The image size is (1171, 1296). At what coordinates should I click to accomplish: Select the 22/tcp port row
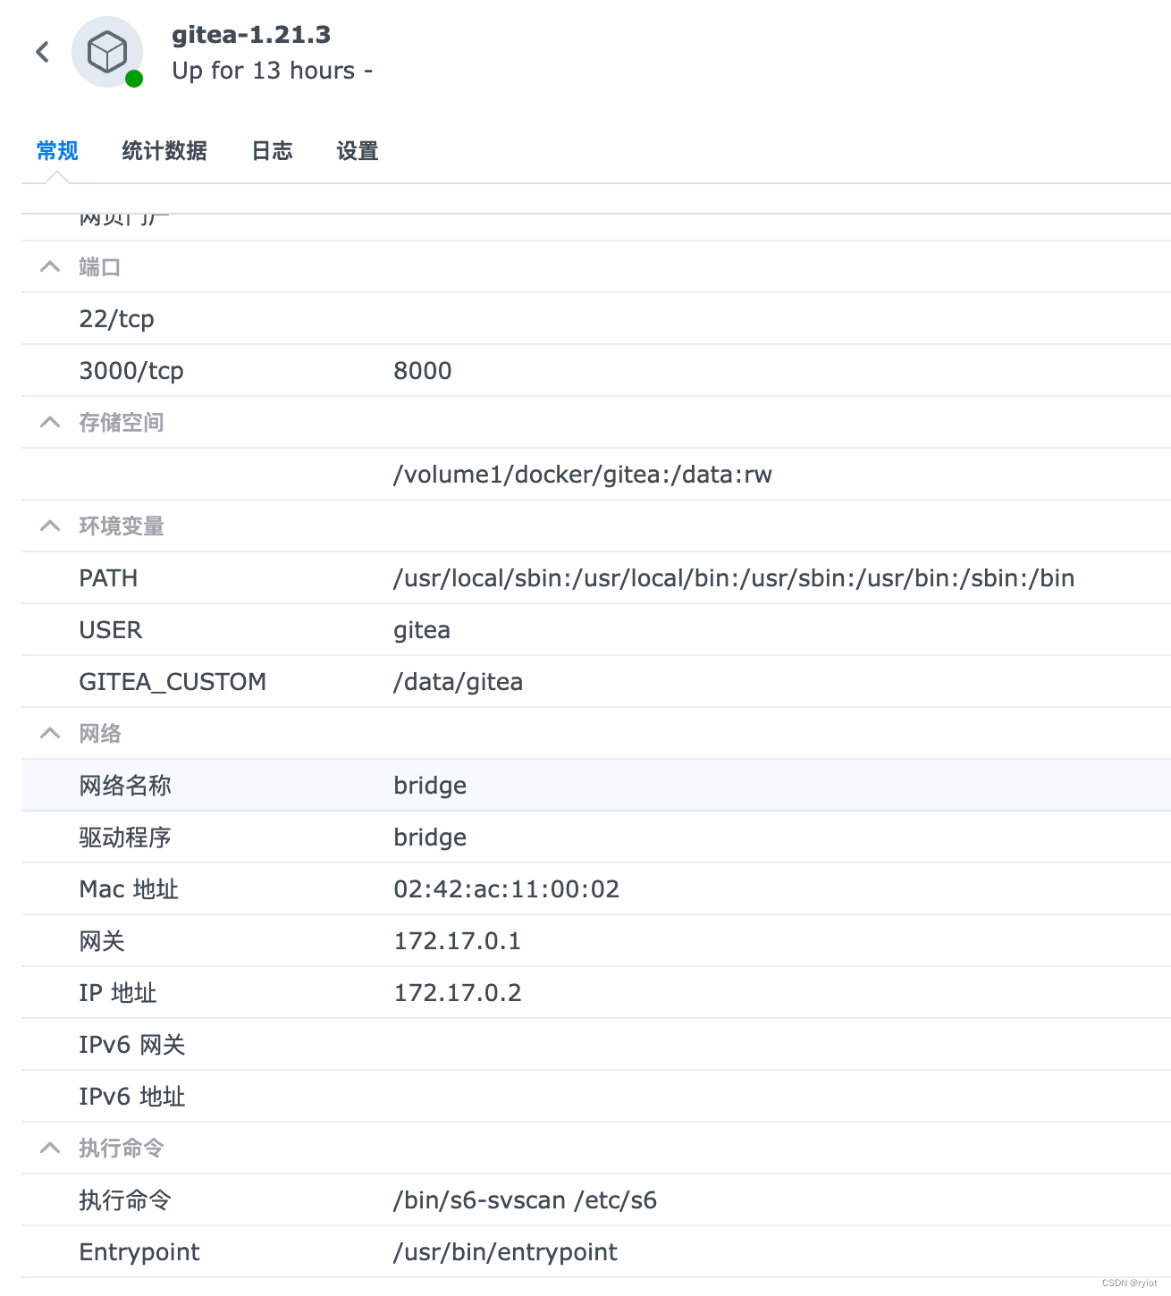pos(596,319)
